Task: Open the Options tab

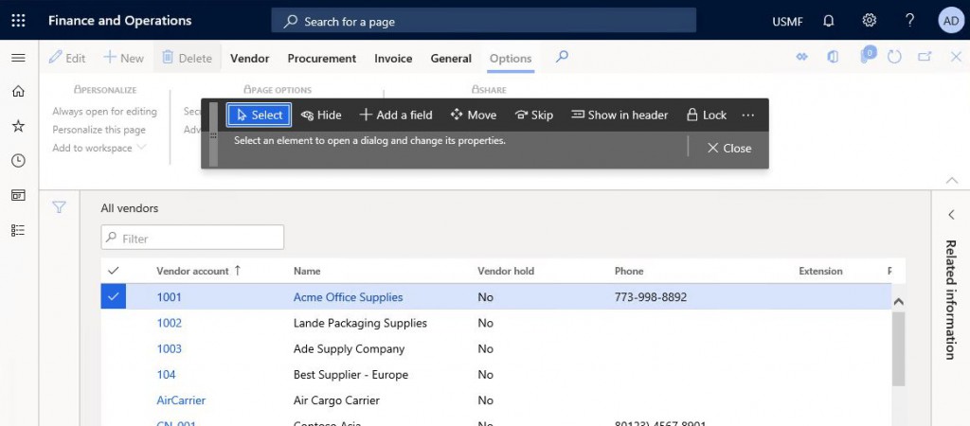Action: pos(511,58)
